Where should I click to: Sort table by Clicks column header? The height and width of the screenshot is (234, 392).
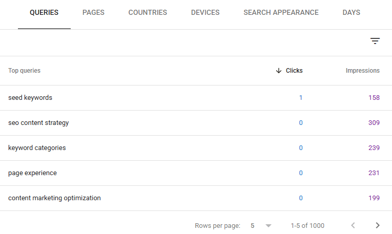click(294, 71)
